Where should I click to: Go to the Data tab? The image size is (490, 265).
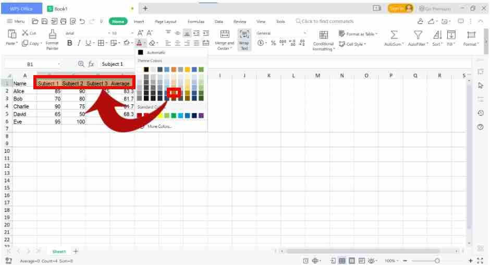pyautogui.click(x=219, y=21)
